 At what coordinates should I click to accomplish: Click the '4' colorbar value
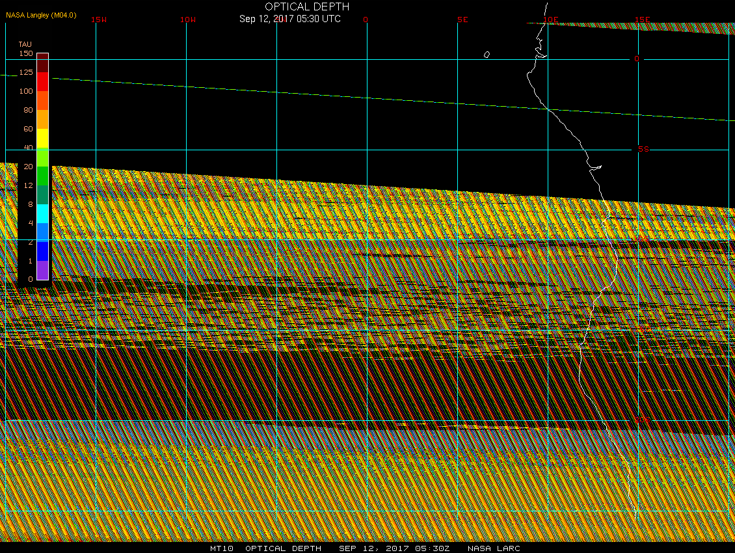point(31,223)
